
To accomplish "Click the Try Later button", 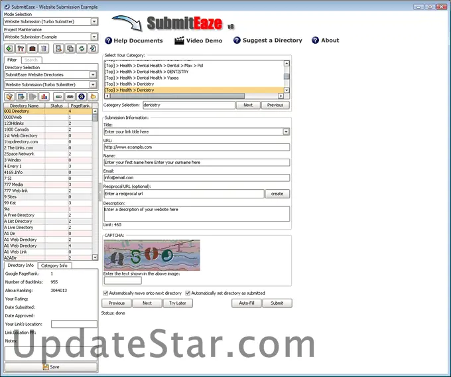I will pyautogui.click(x=178, y=303).
